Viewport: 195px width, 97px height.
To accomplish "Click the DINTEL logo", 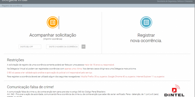I will coord(174,91).
